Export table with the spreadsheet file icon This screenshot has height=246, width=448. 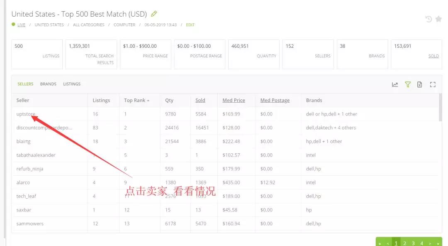[x=419, y=84]
